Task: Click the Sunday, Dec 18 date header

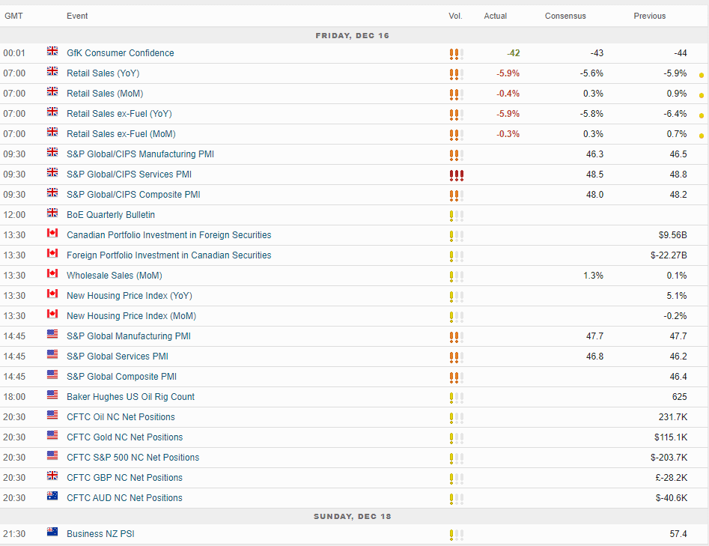Action: [x=352, y=516]
